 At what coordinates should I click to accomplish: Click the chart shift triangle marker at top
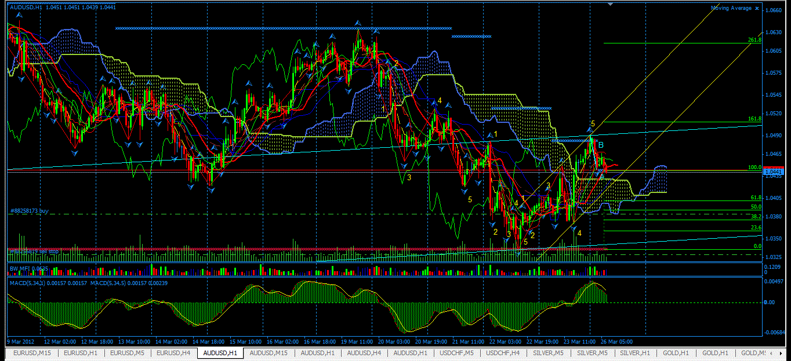point(610,4)
